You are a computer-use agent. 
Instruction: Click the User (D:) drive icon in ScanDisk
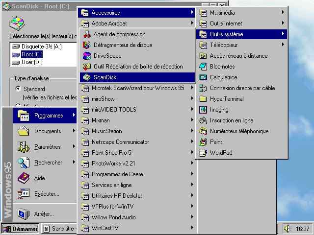pyautogui.click(x=16, y=63)
